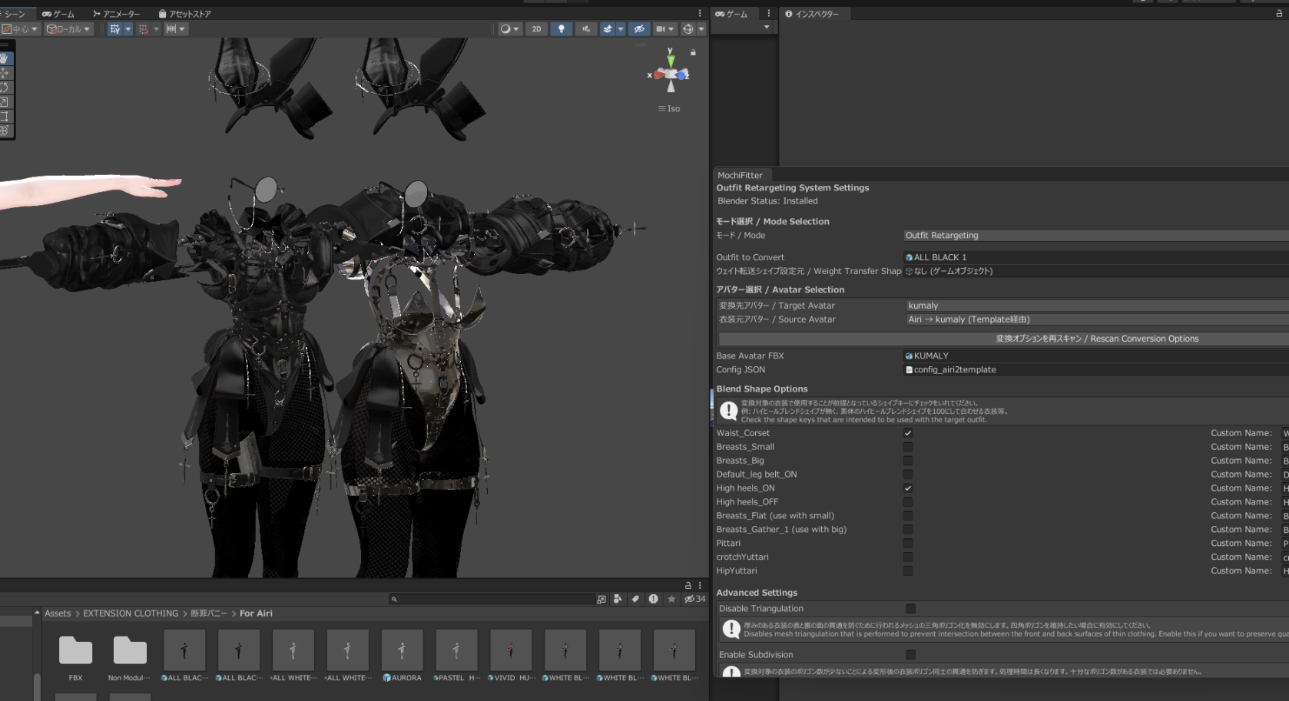Click the favorites star icon in project panel

[671, 599]
